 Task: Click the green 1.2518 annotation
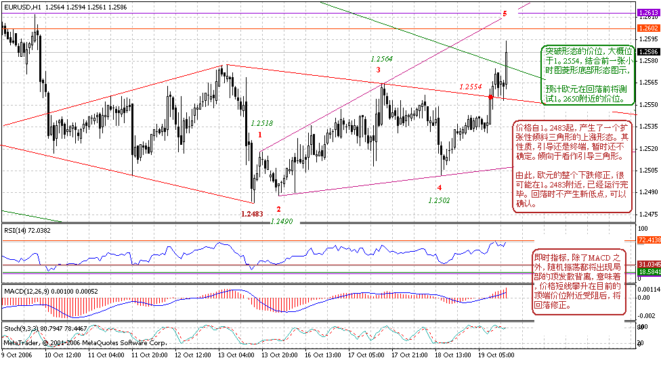click(262, 123)
